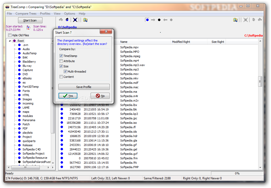271x188 pixels.
Task: Open the Compare Trees menu
Action: 26,13
